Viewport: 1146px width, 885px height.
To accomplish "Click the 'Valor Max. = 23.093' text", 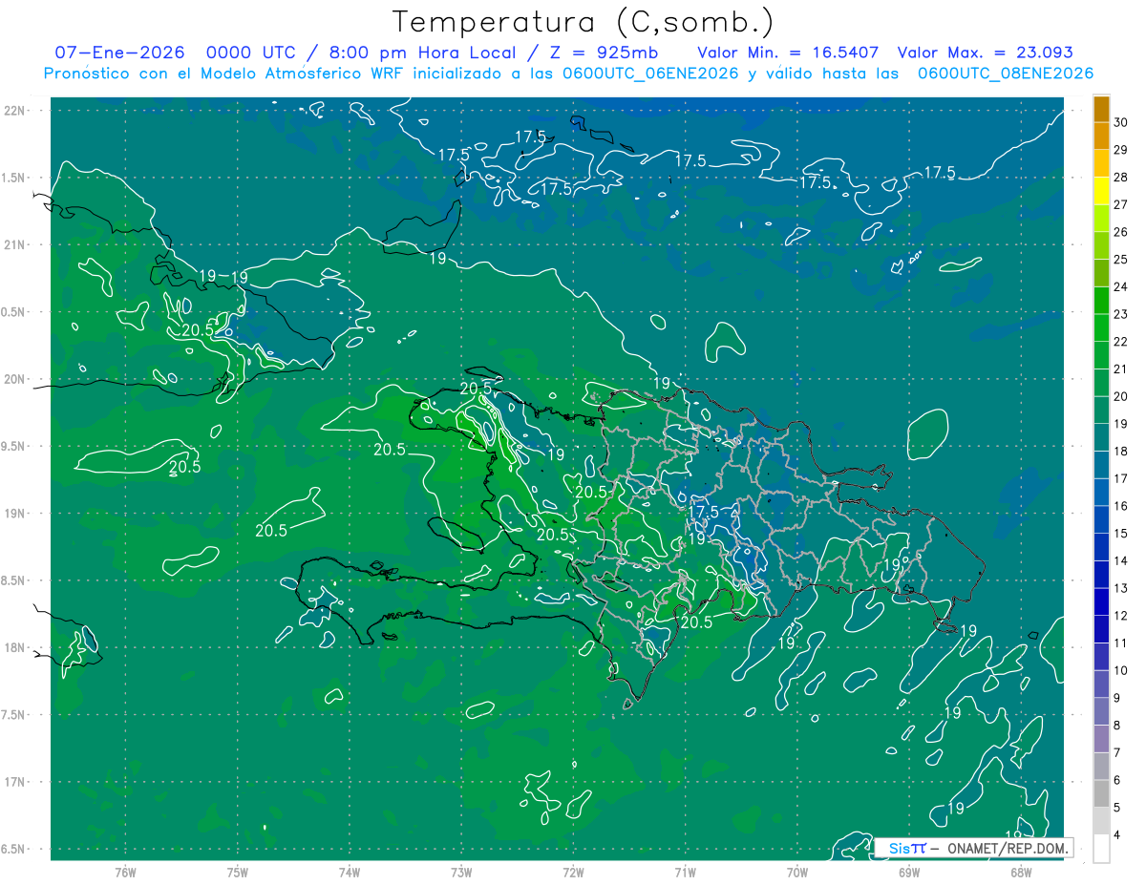I will [985, 53].
